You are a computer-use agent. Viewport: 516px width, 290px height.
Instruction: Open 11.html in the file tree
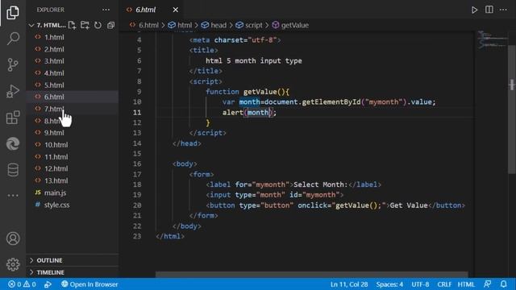click(x=73, y=157)
